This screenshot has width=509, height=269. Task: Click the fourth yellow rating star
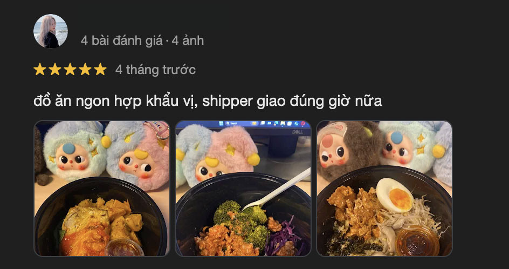[85, 69]
